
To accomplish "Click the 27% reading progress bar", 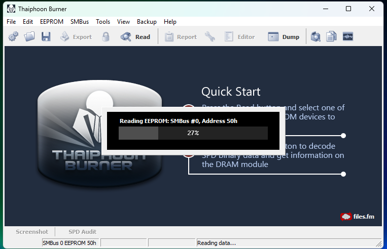I will [193, 133].
